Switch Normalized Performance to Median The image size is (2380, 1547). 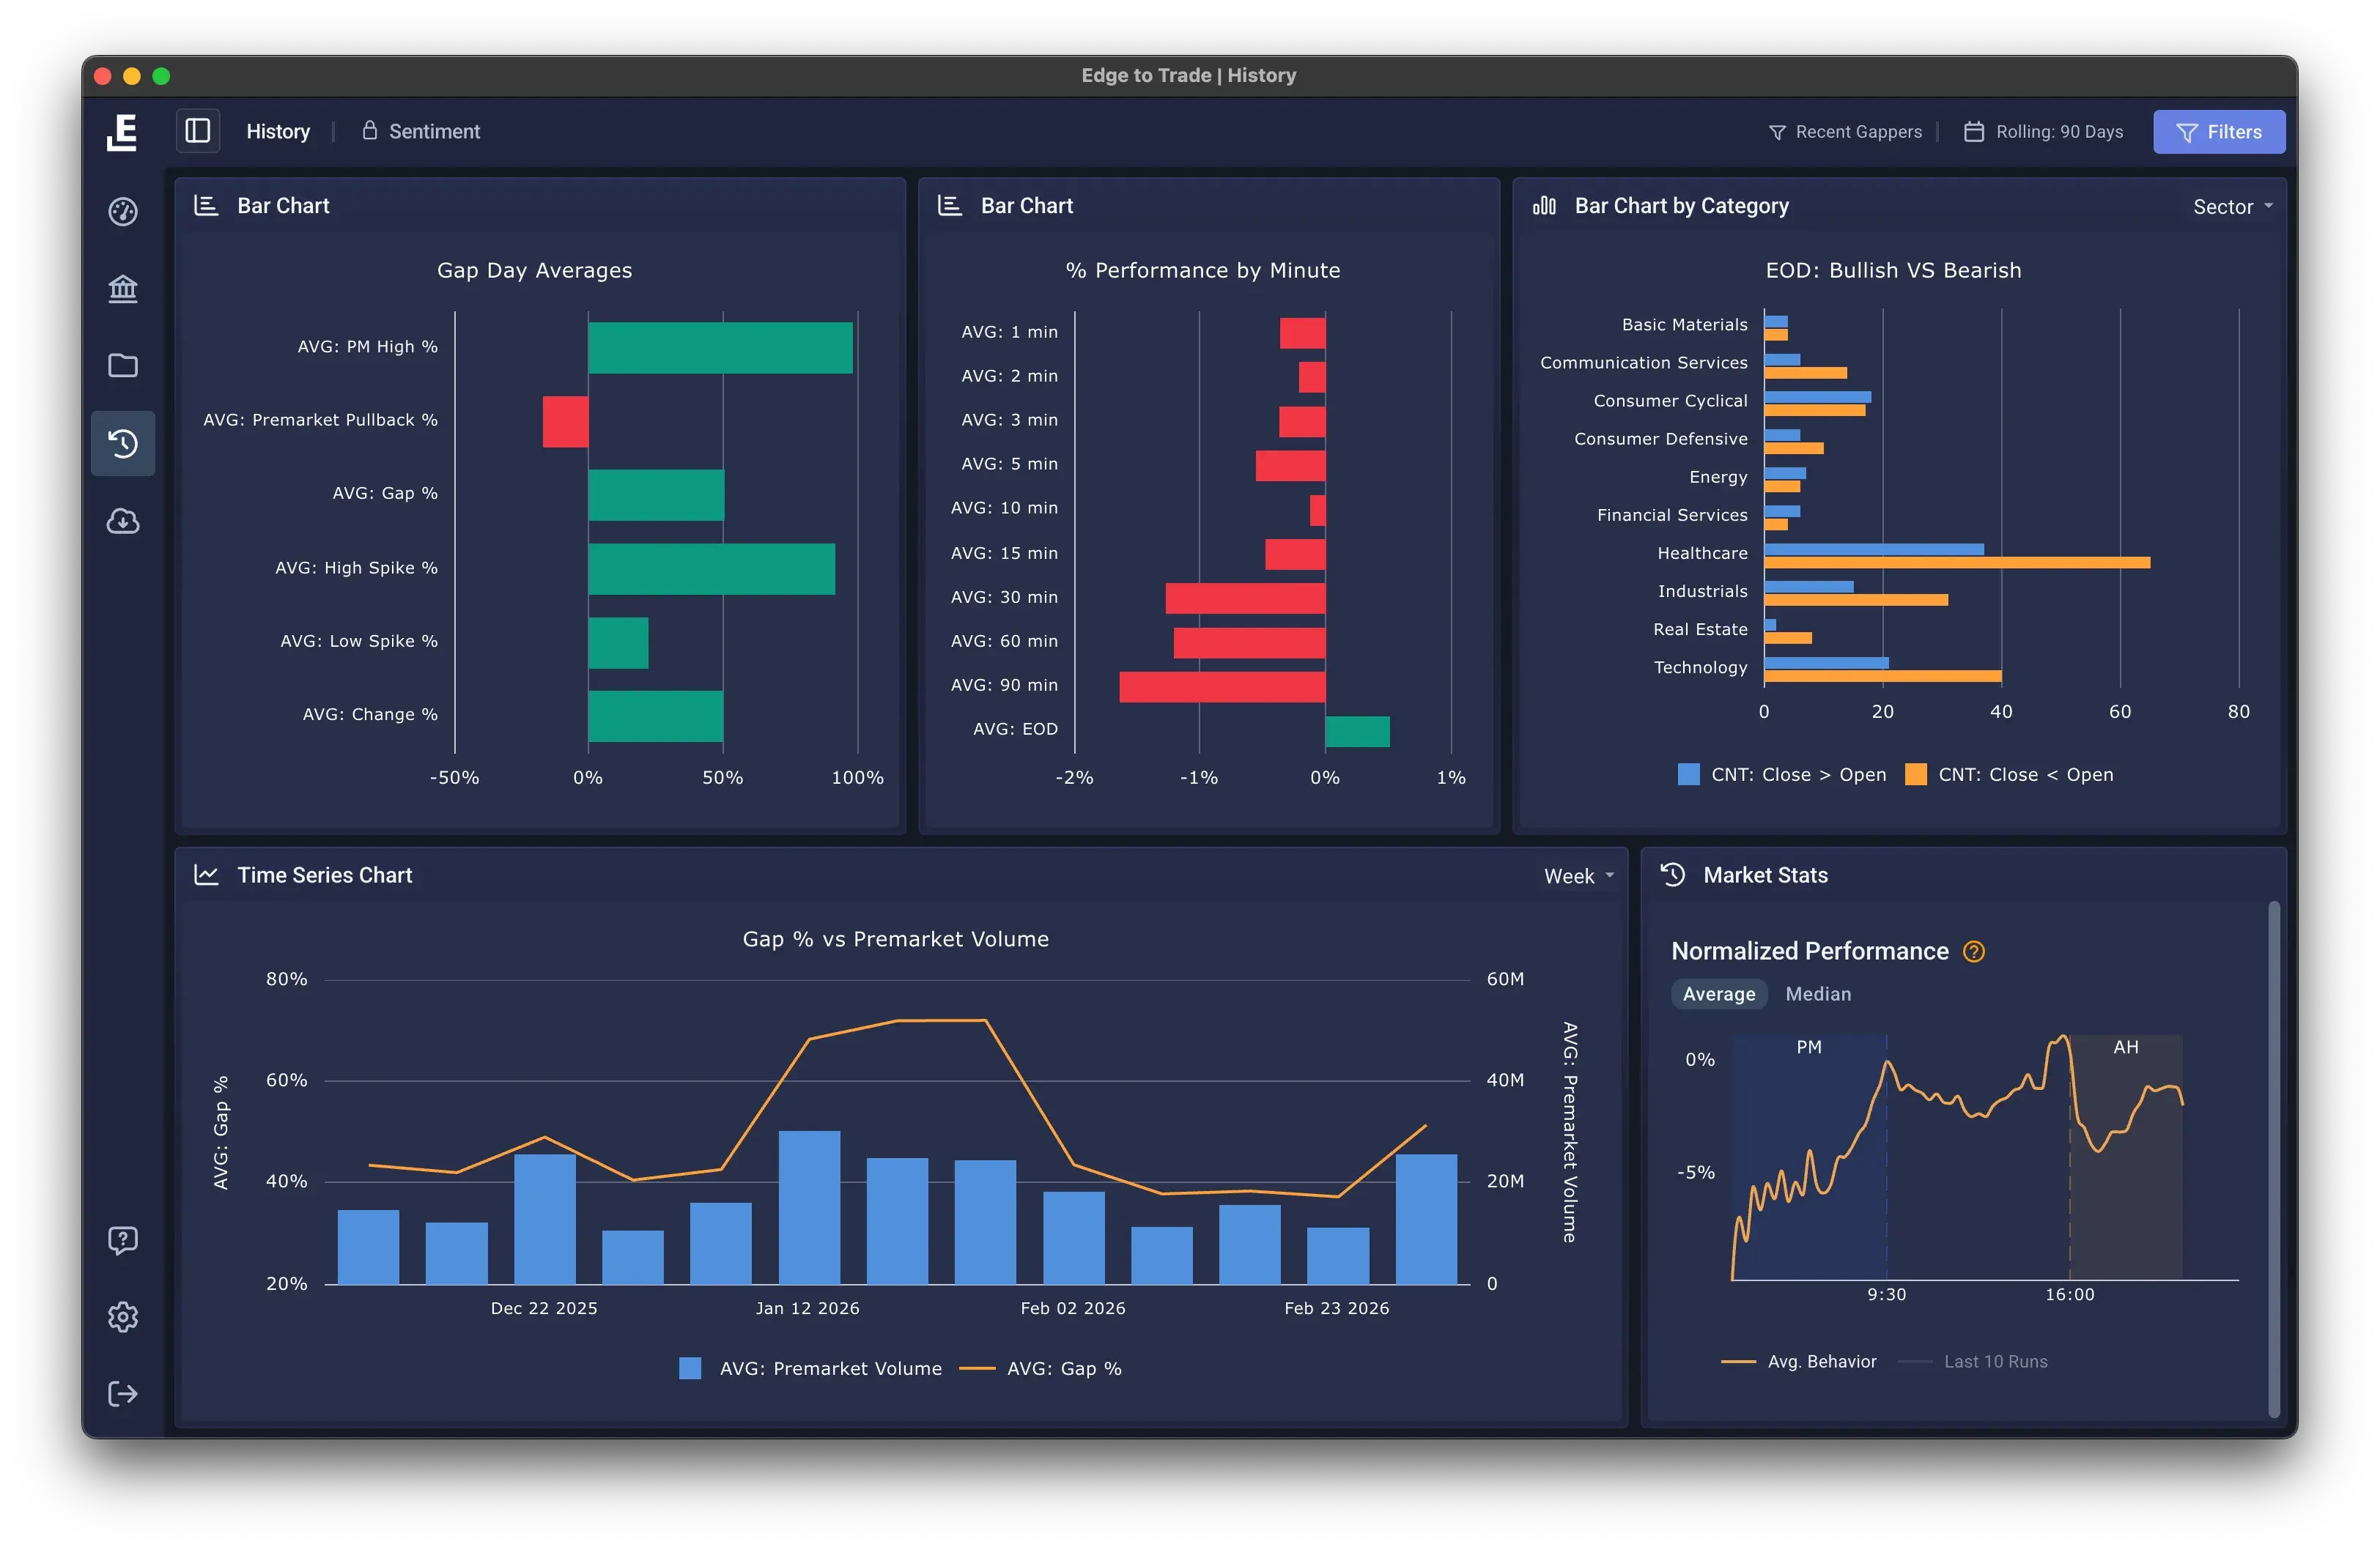[x=1818, y=995]
